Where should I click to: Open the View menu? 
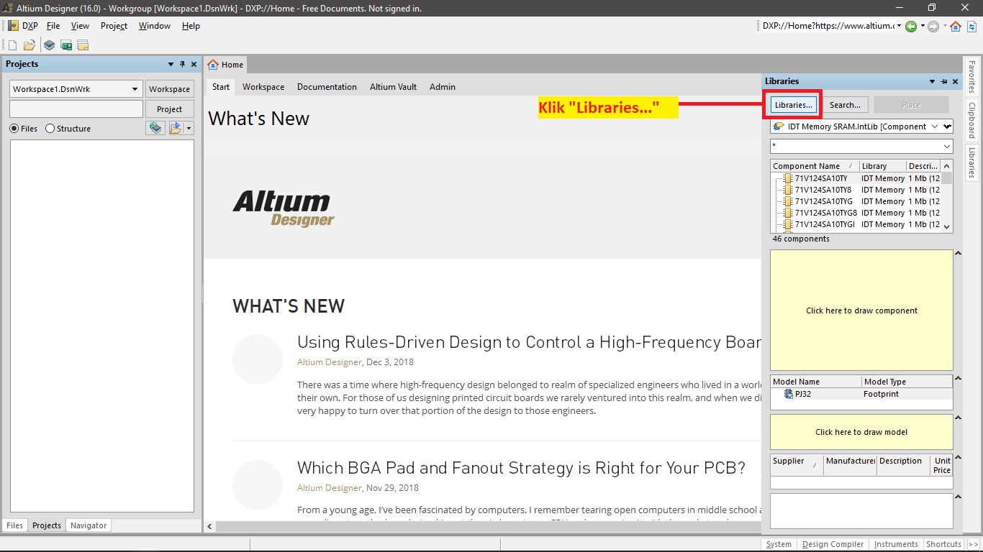(80, 26)
